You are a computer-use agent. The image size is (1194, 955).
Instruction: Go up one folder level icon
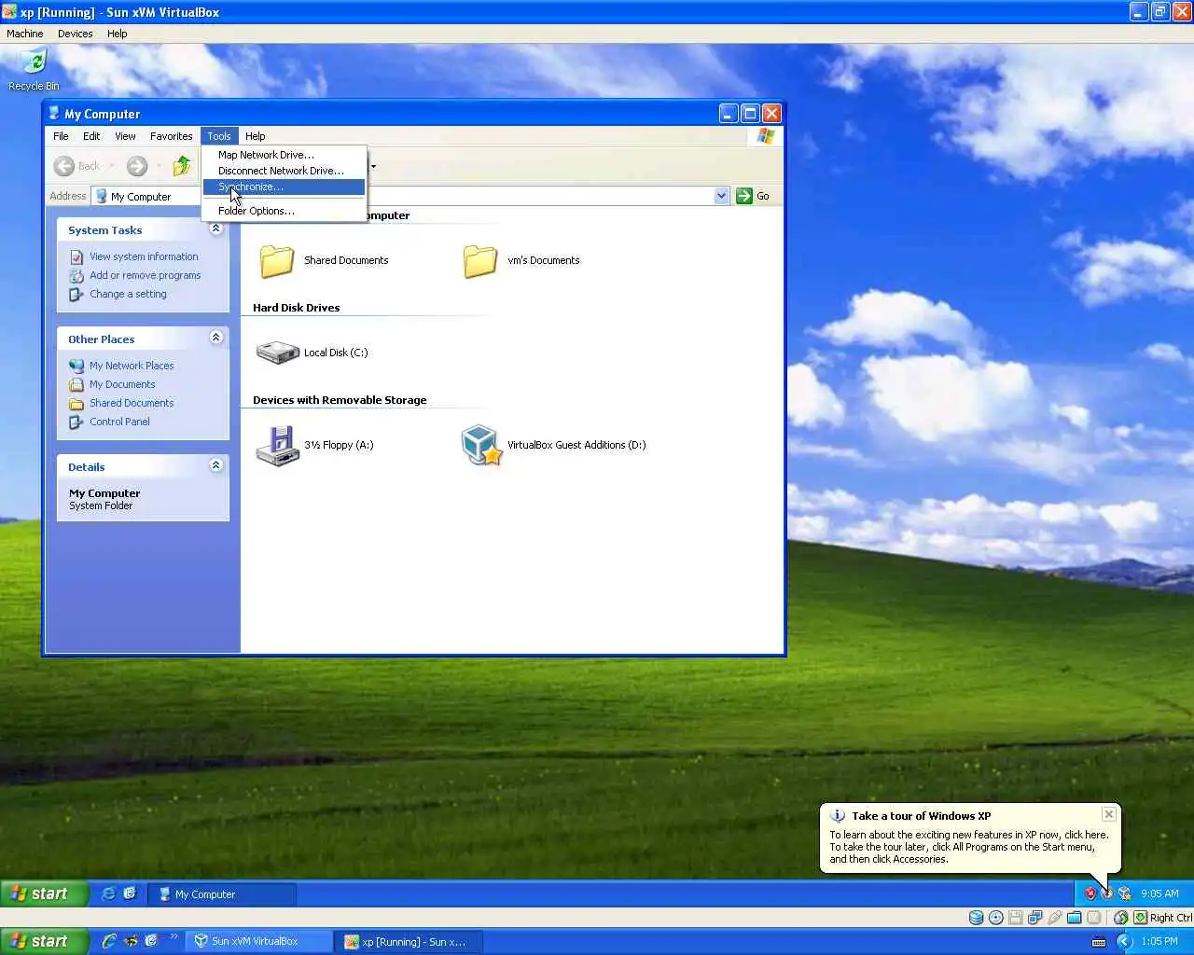coord(183,166)
